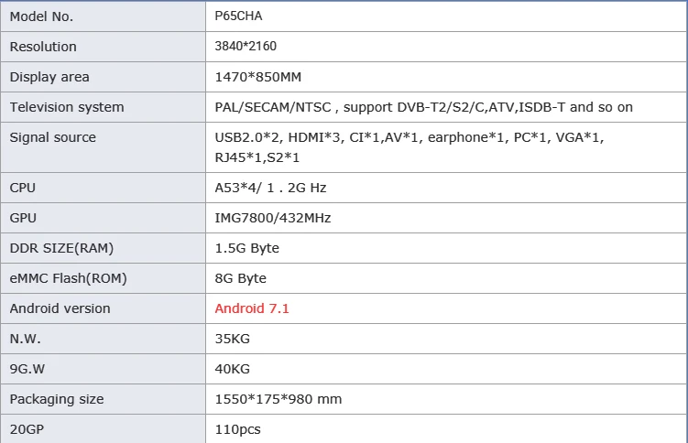
Task: Click the red Android 7.1 text
Action: click(252, 308)
